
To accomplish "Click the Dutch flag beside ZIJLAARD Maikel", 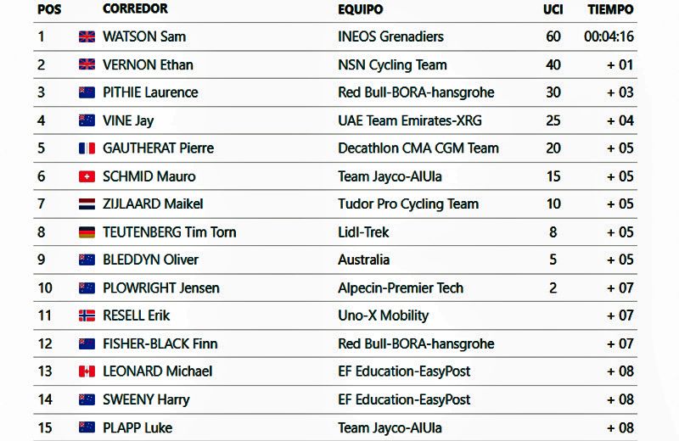I will click(x=87, y=204).
